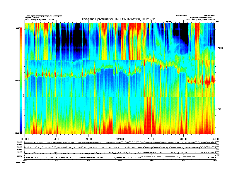
Task: Click the main dynamic spectrum plot area
Action: (x=120, y=78)
